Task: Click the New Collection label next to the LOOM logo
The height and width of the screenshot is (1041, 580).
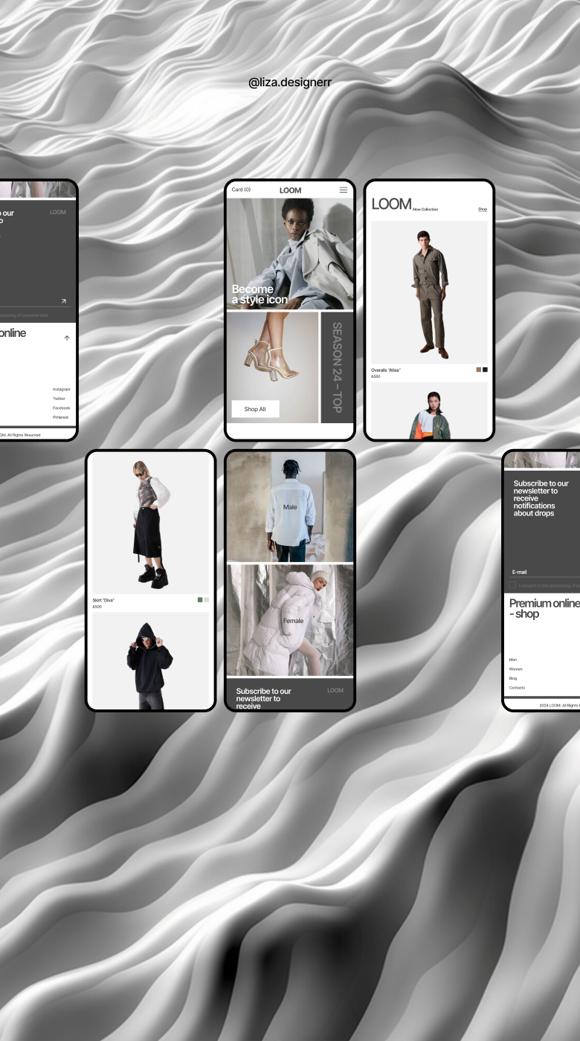Action: pyautogui.click(x=425, y=210)
